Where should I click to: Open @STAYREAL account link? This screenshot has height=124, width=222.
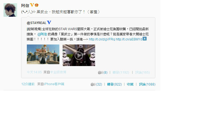tap(36, 23)
